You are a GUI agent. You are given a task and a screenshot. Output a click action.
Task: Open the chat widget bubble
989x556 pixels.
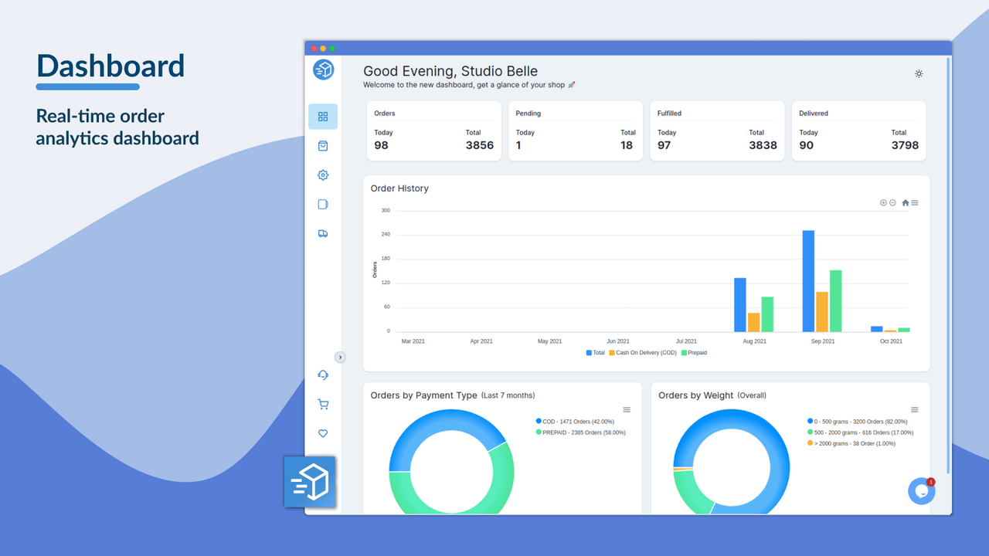(921, 490)
